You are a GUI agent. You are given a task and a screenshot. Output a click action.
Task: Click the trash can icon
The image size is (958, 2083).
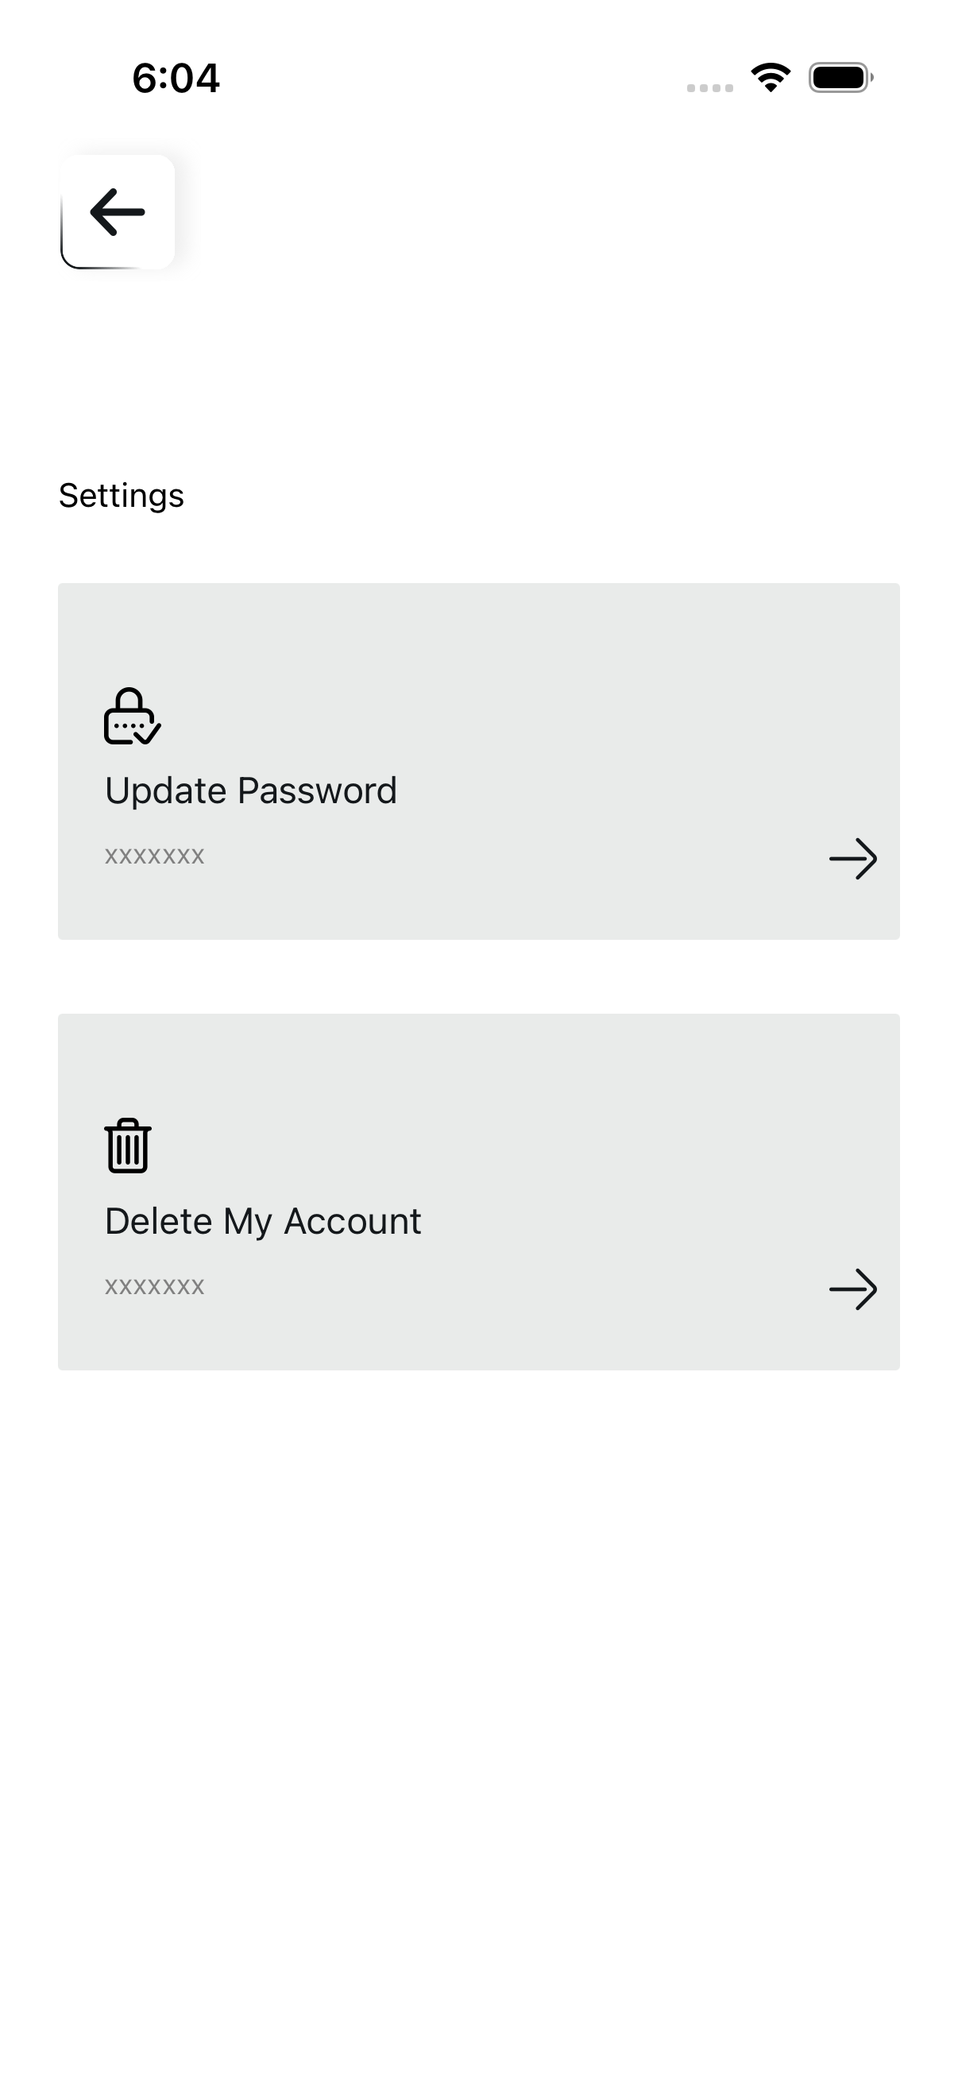128,1145
